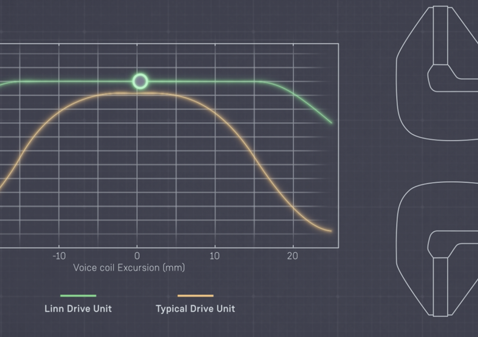Click the -10 x-axis tick label
Viewport: 478px width, 337px height.
coord(58,256)
